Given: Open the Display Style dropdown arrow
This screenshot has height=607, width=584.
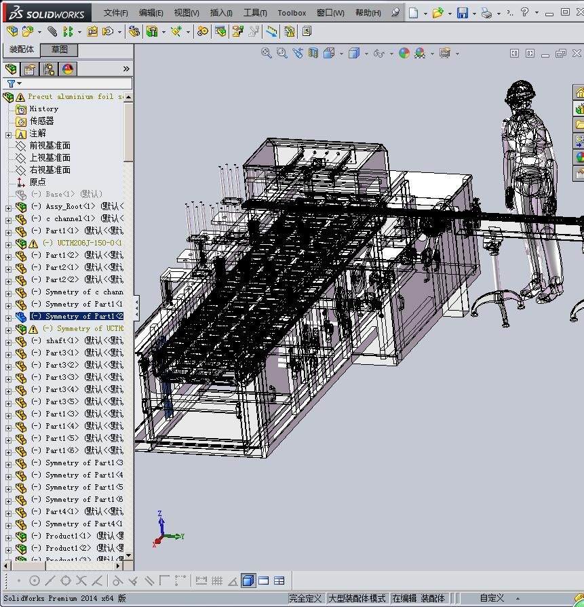Looking at the screenshot, I should [366, 54].
